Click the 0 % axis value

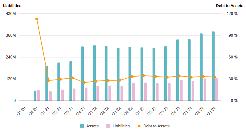[x=234, y=101]
